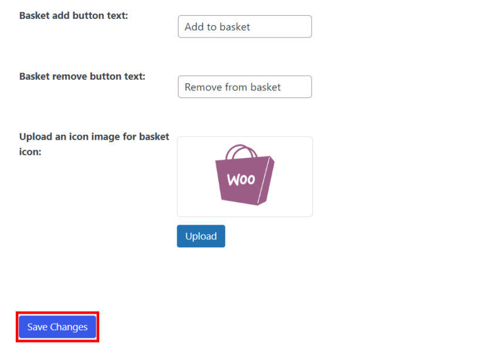Focus the Add to basket text field
The height and width of the screenshot is (346, 493).
tap(245, 27)
